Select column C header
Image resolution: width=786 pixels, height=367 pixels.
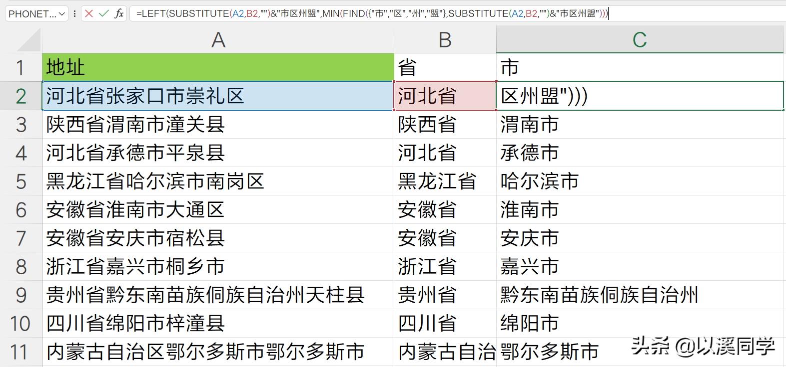(x=640, y=40)
